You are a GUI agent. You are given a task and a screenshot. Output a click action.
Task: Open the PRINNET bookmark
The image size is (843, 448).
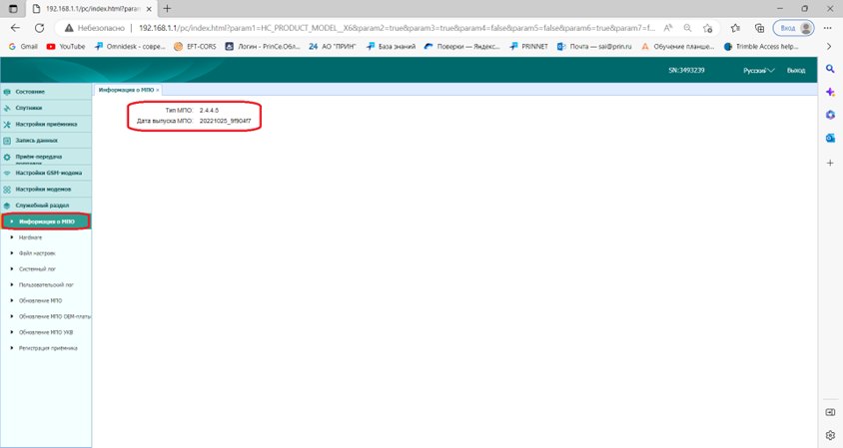tap(528, 47)
